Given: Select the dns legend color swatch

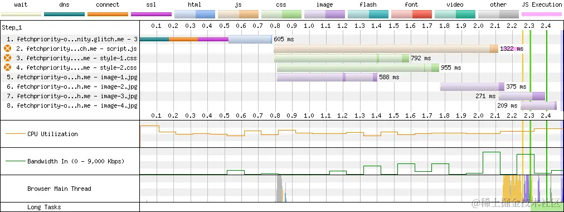Looking at the screenshot, I should pos(65,15).
